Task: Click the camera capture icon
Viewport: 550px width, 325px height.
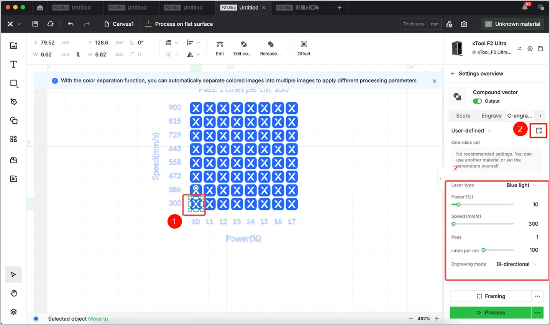Action: tap(464, 24)
